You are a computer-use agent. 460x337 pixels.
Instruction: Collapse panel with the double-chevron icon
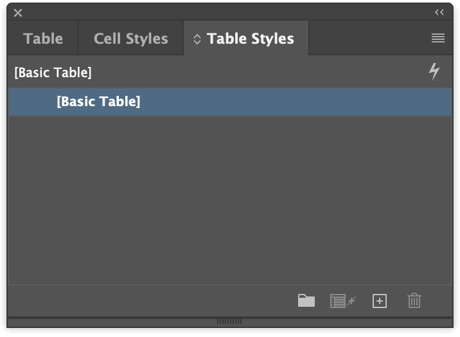(439, 12)
